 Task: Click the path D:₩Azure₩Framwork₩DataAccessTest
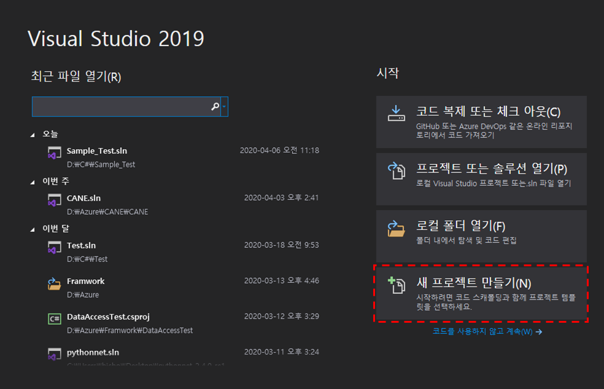pos(130,331)
